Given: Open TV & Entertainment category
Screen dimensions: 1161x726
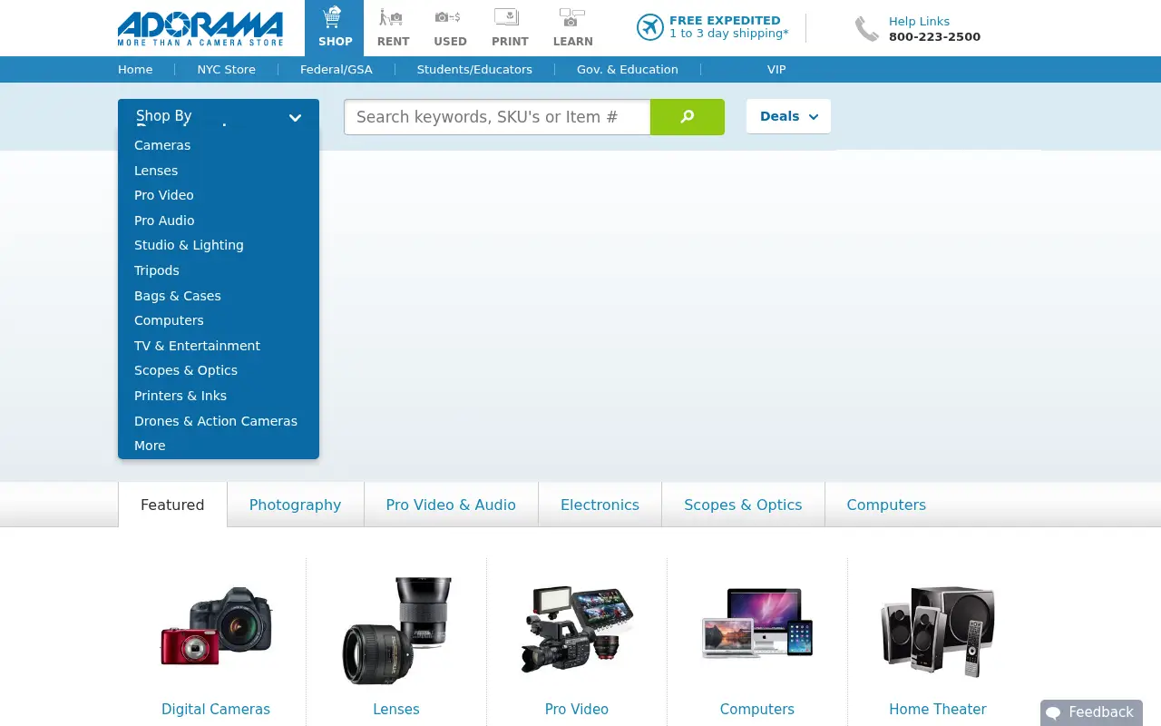Looking at the screenshot, I should [x=197, y=346].
